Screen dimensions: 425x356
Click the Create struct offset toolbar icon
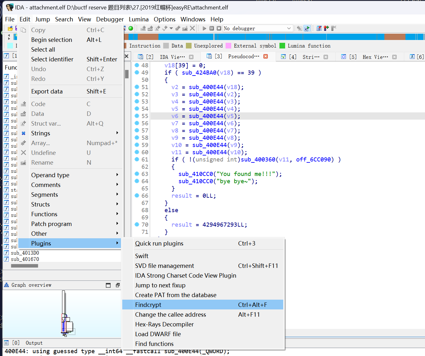tap(164, 28)
